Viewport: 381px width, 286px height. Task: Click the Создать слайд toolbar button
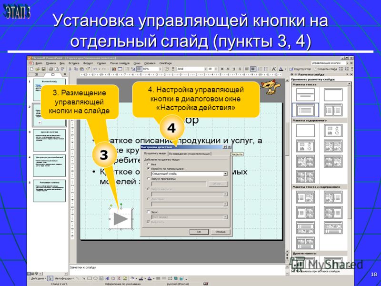[325, 69]
